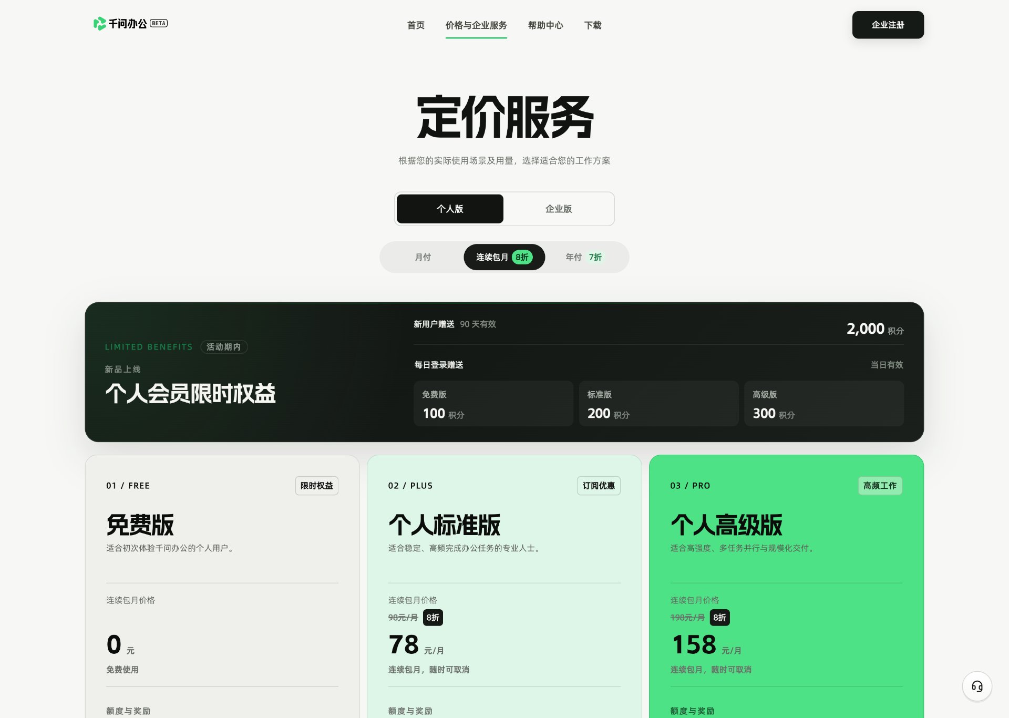This screenshot has width=1009, height=718.
Task: Click the 订阅优惠 tag on PLUS card
Action: tap(599, 486)
